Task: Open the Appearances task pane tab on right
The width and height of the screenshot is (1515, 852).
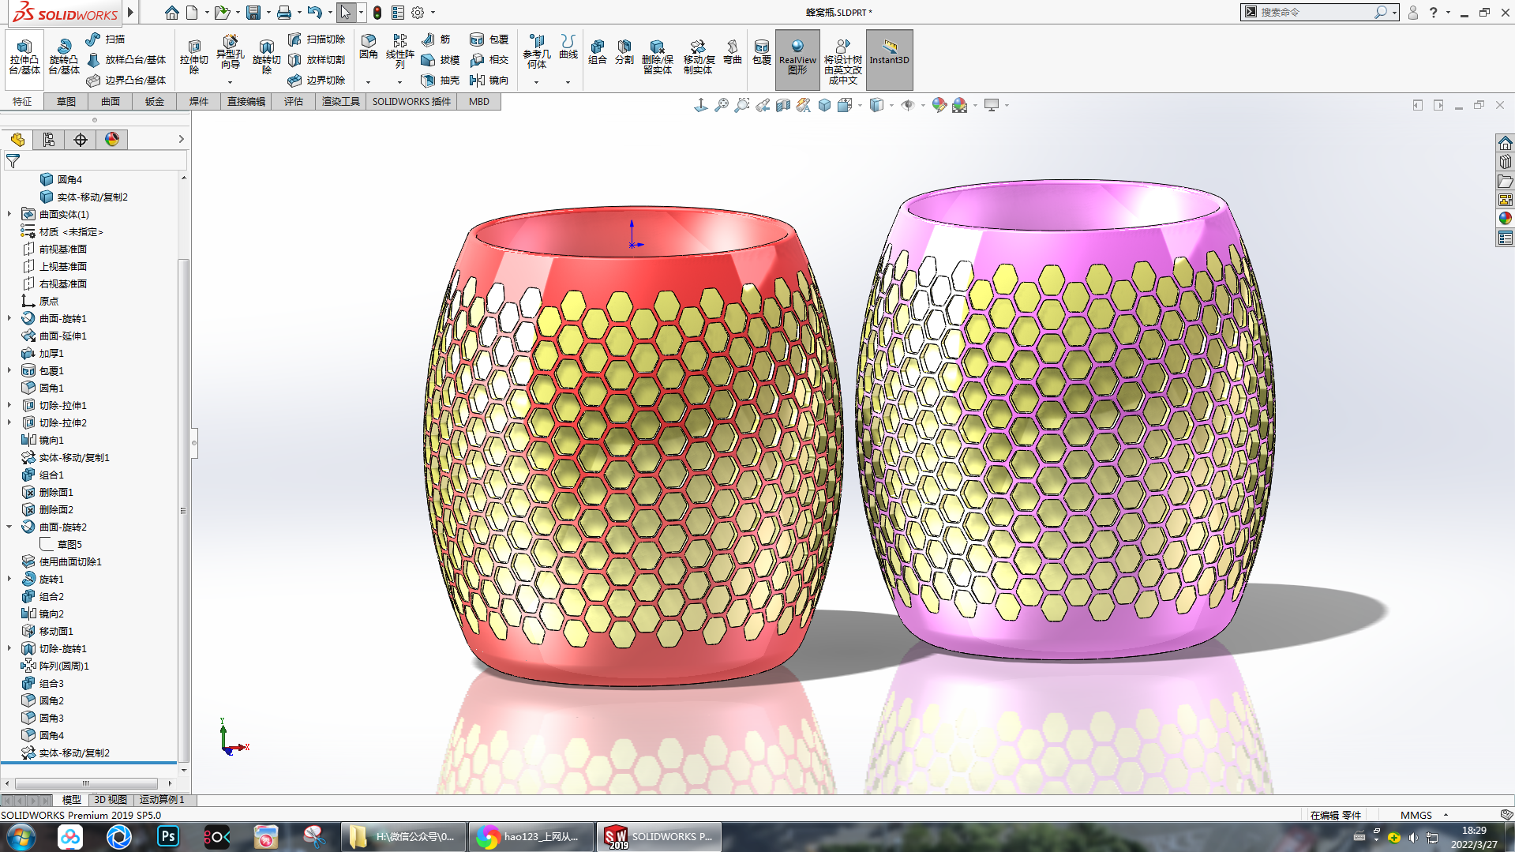Action: [1505, 219]
